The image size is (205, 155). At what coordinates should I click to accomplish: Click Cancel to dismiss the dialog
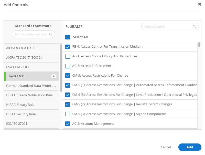(166, 147)
